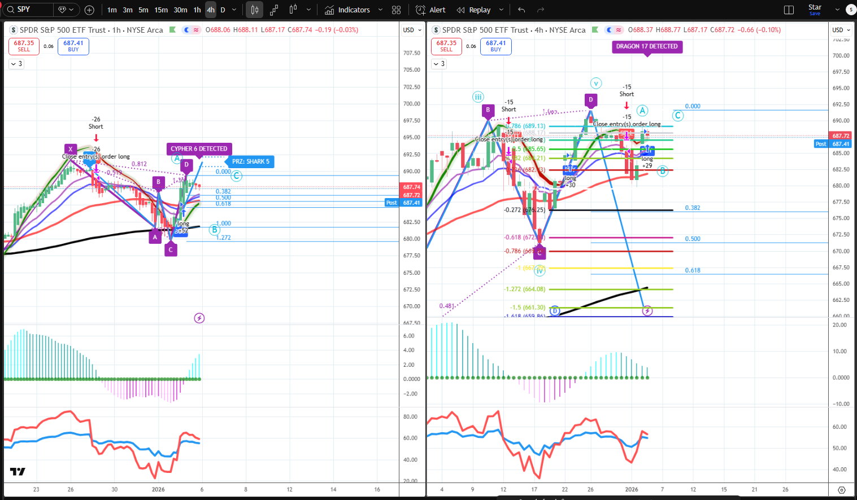Viewport: 857px width, 500px height.
Task: Click the CYPHER 6 DETECTED label
Action: (199, 148)
